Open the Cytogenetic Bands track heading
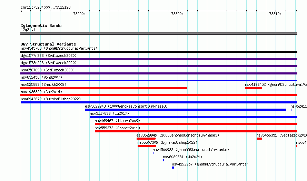Image resolution: width=307 pixels, height=181 pixels. (x=41, y=26)
